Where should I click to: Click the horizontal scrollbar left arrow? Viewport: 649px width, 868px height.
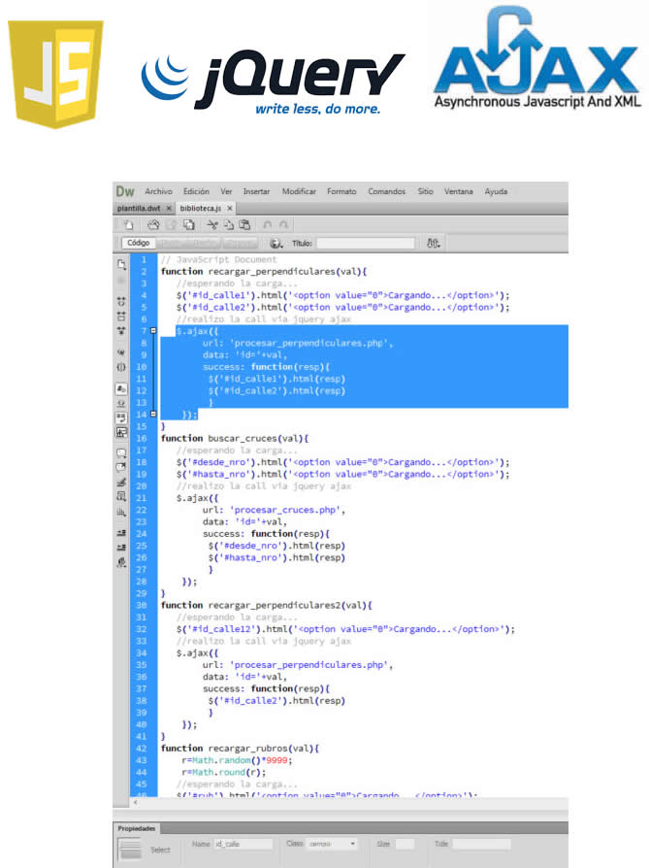[135, 803]
